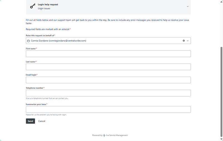Click the 'Please tell us the problem' hint
This screenshot has height=141, width=223.
(46, 115)
